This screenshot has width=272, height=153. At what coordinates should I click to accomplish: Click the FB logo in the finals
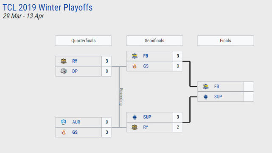pos(206,87)
